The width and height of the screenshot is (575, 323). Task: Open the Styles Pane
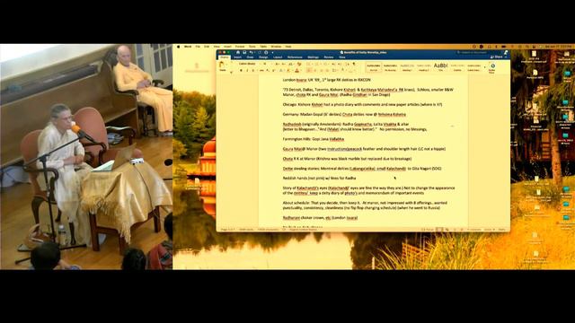(492, 68)
